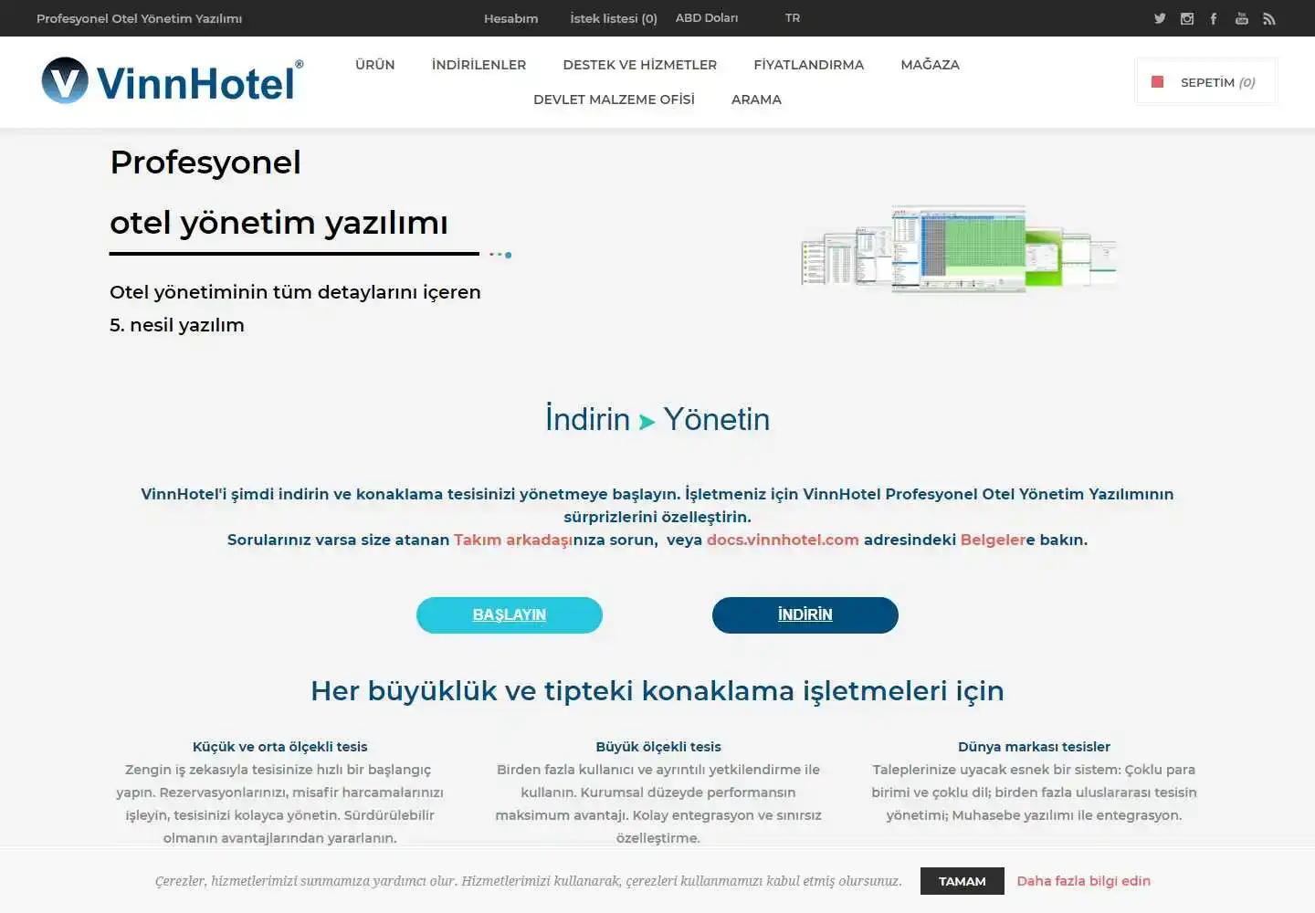Open the TR language dropdown
Image resolution: width=1315 pixels, height=913 pixels.
[793, 18]
